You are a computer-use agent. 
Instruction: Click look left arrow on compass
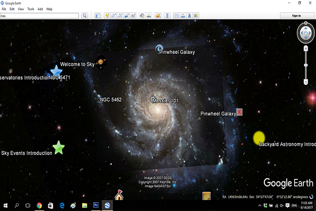(302, 33)
